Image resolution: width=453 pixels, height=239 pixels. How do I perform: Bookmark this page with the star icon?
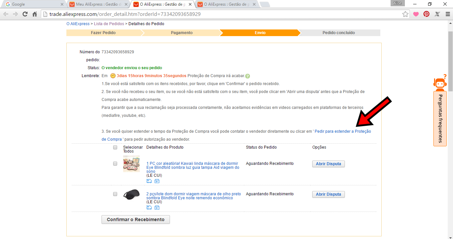coord(405,14)
